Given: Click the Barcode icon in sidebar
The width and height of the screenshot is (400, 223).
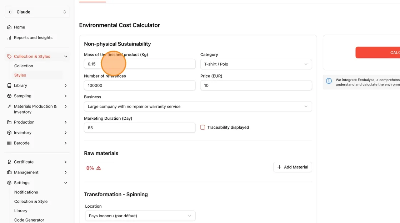Looking at the screenshot, I should tap(9, 143).
